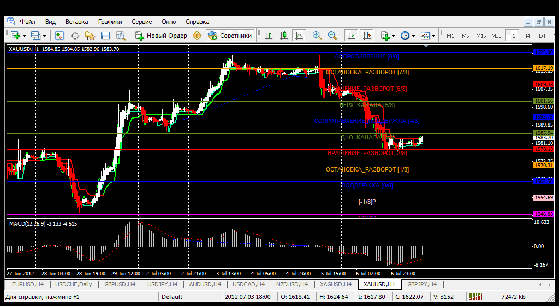Select the M5 timeframe
Screen dimensions: 559x306
466,36
